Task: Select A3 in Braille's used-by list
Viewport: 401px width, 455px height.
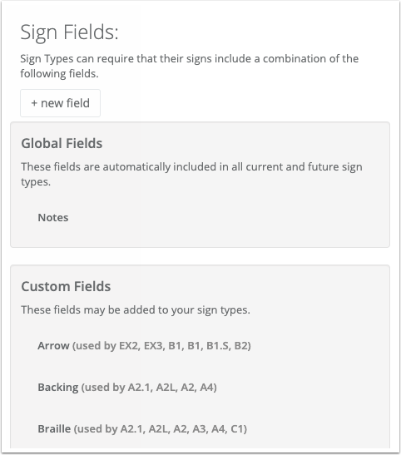Action: 199,429
